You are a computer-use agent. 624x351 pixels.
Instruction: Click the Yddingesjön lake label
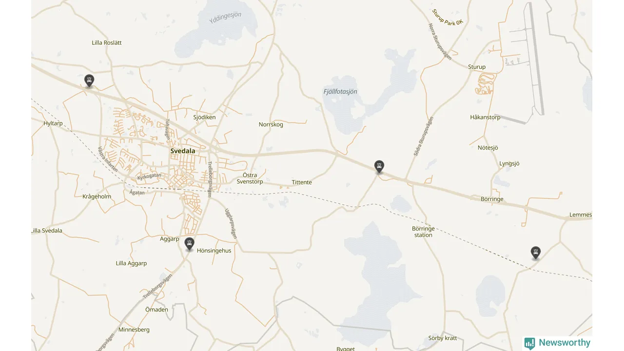225,18
